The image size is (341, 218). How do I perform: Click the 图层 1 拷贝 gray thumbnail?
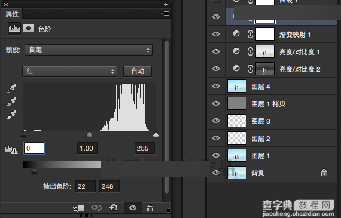click(x=237, y=103)
